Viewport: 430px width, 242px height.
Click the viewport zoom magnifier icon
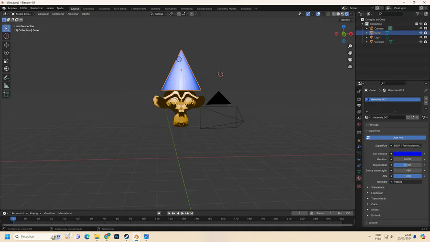click(350, 46)
